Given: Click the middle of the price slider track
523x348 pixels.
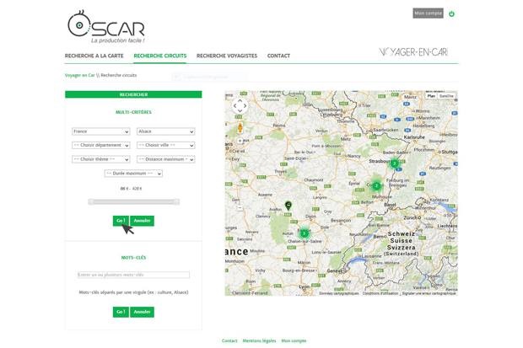Looking at the screenshot, I should click(x=134, y=201).
